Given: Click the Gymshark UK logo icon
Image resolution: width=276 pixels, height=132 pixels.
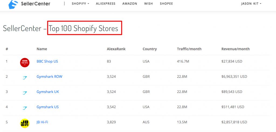Looking at the screenshot, I should [x=25, y=93].
